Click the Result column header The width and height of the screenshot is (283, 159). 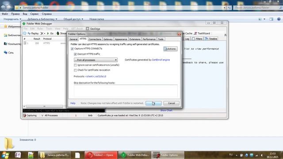coord(37,39)
